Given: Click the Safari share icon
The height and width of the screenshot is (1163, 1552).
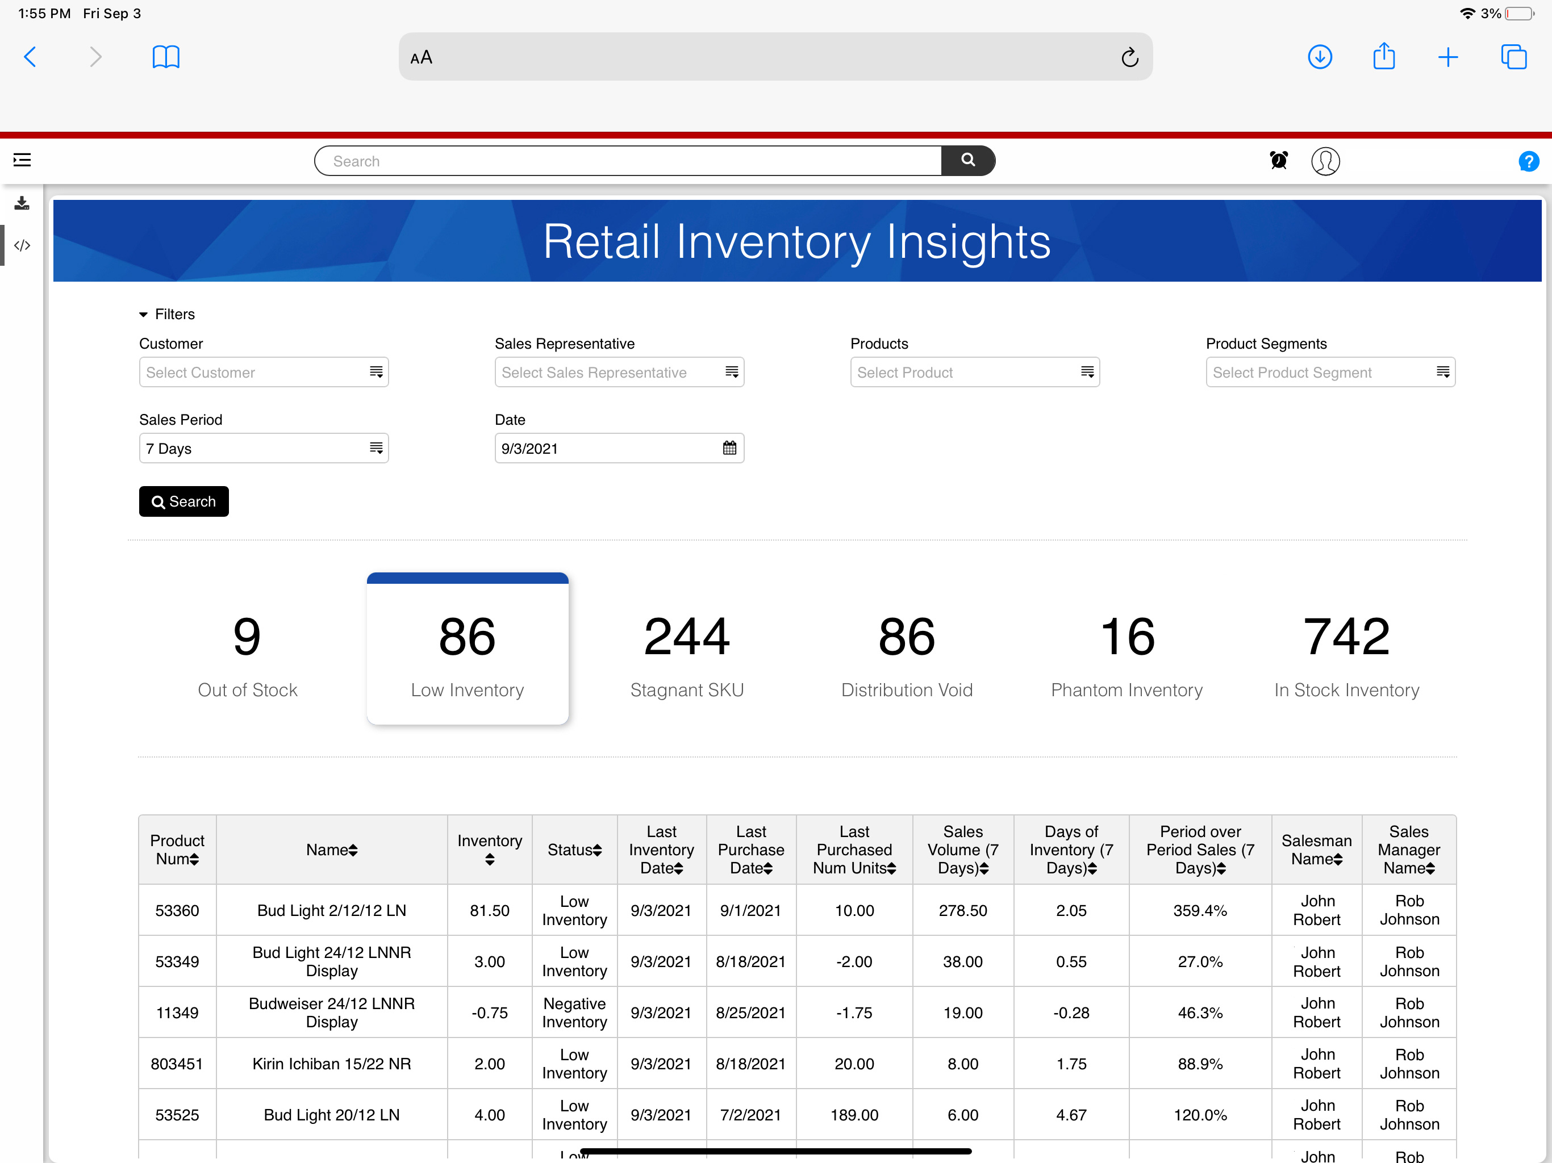Looking at the screenshot, I should 1384,57.
